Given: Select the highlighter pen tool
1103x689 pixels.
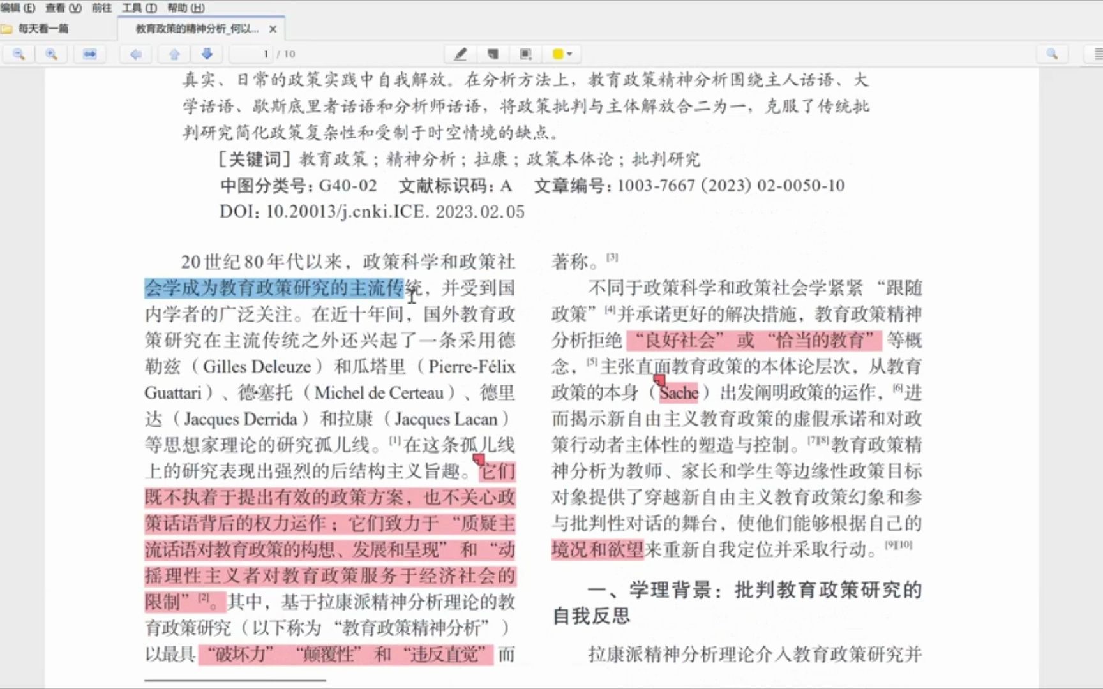Looking at the screenshot, I should [x=460, y=54].
